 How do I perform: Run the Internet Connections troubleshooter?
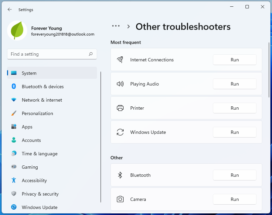point(234,60)
